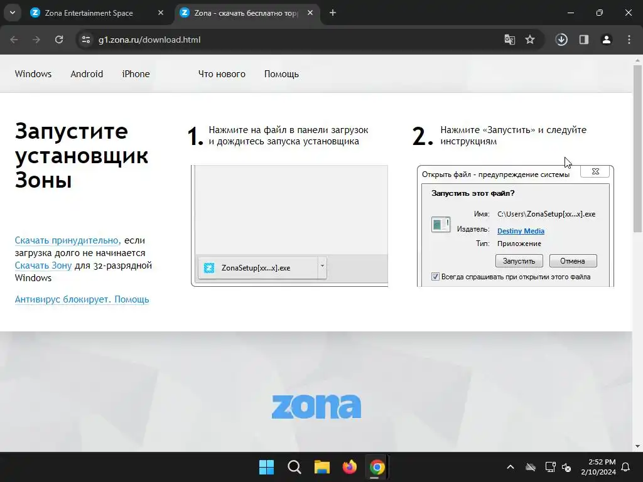
Task: Launch Firefox from taskbar
Action: [349, 467]
